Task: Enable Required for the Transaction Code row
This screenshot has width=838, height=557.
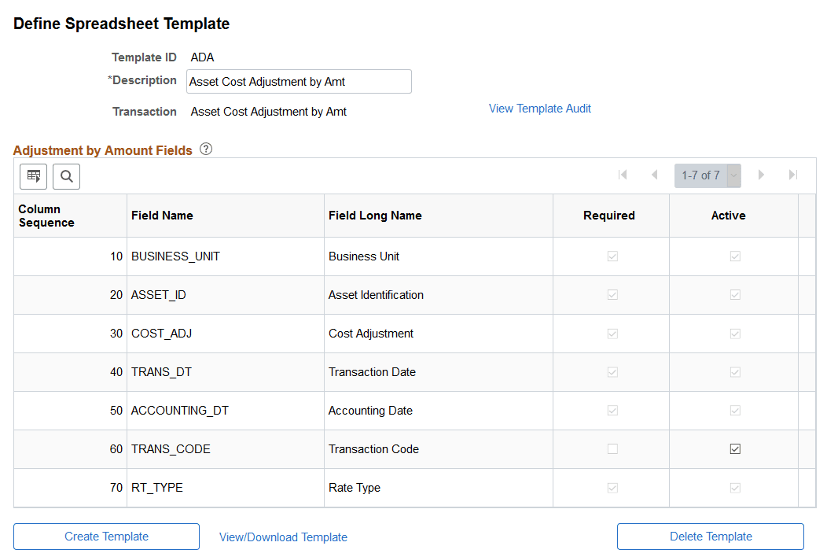Action: coord(612,448)
